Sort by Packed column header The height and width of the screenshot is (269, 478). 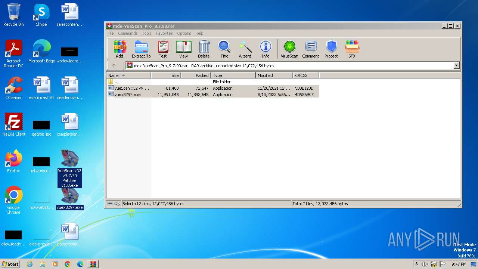pos(196,75)
